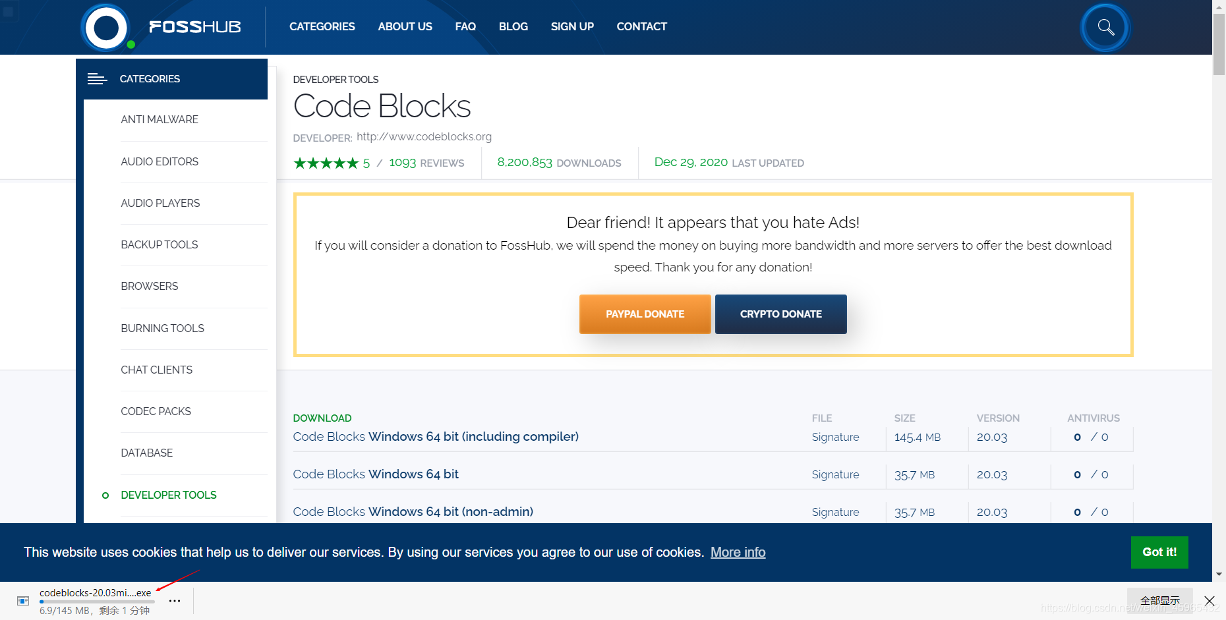The image size is (1226, 620).
Task: Click the DEVELOPER TOOLS breadcrumb above title
Action: point(336,79)
